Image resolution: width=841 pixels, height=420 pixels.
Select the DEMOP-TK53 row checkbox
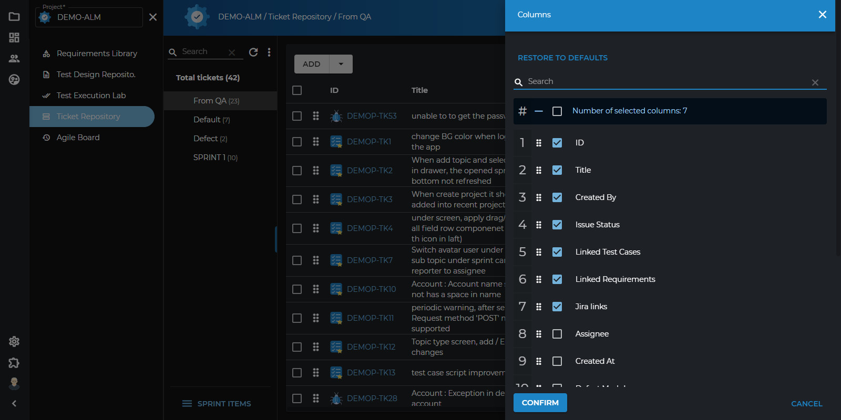coord(297,116)
